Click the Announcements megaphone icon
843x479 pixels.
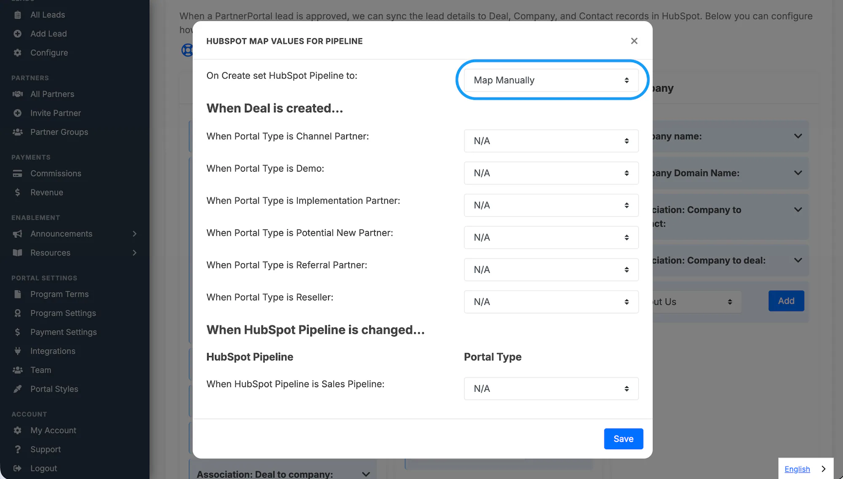tap(17, 234)
